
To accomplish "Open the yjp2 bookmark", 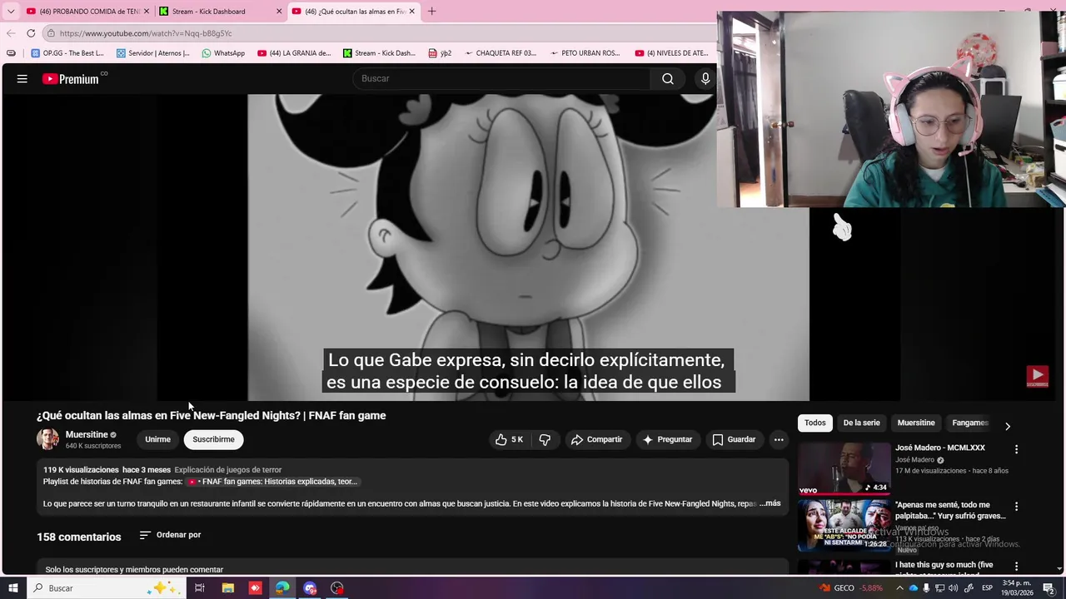I will click(x=440, y=53).
